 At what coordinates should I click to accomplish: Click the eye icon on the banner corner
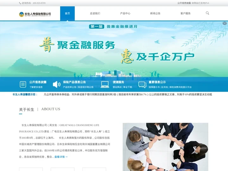click(225, 23)
